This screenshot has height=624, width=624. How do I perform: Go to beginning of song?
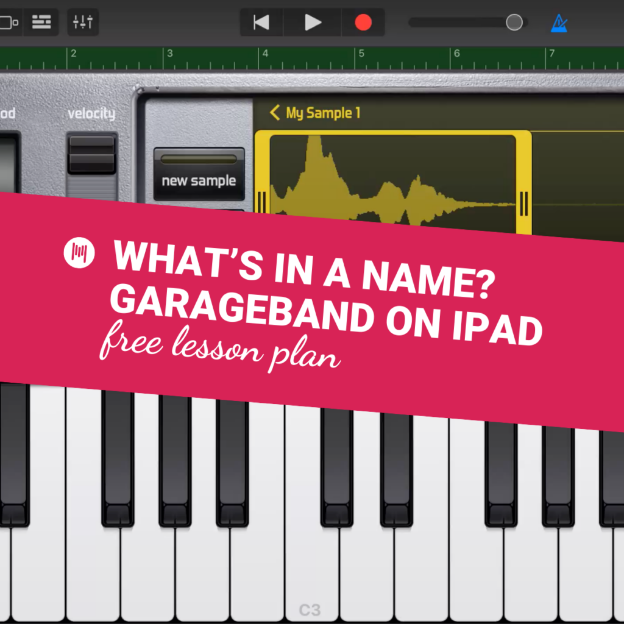[261, 23]
